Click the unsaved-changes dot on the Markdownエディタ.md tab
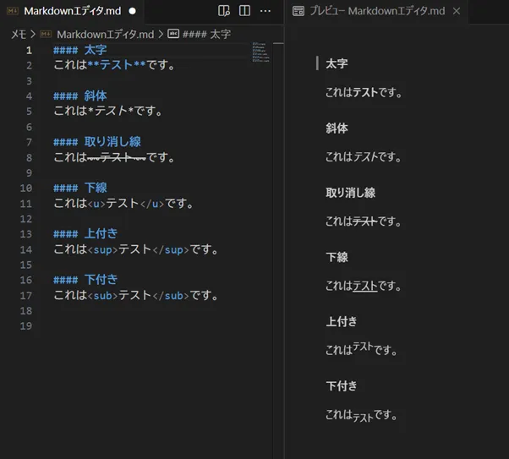The width and height of the screenshot is (509, 459). 132,11
